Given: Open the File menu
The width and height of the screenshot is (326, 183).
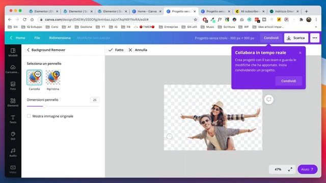Looking at the screenshot, I should 37,38.
